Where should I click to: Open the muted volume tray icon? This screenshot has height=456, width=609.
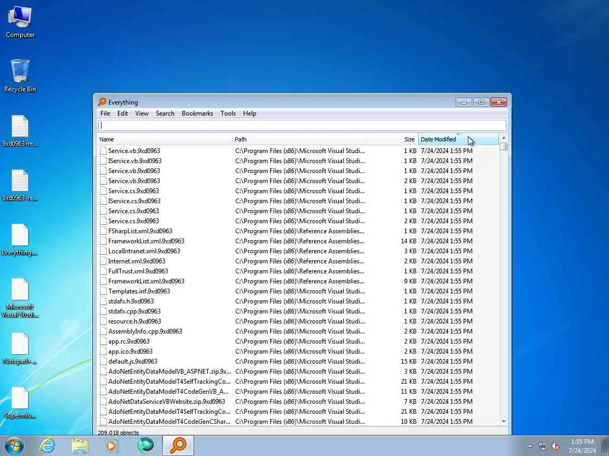pos(556,446)
